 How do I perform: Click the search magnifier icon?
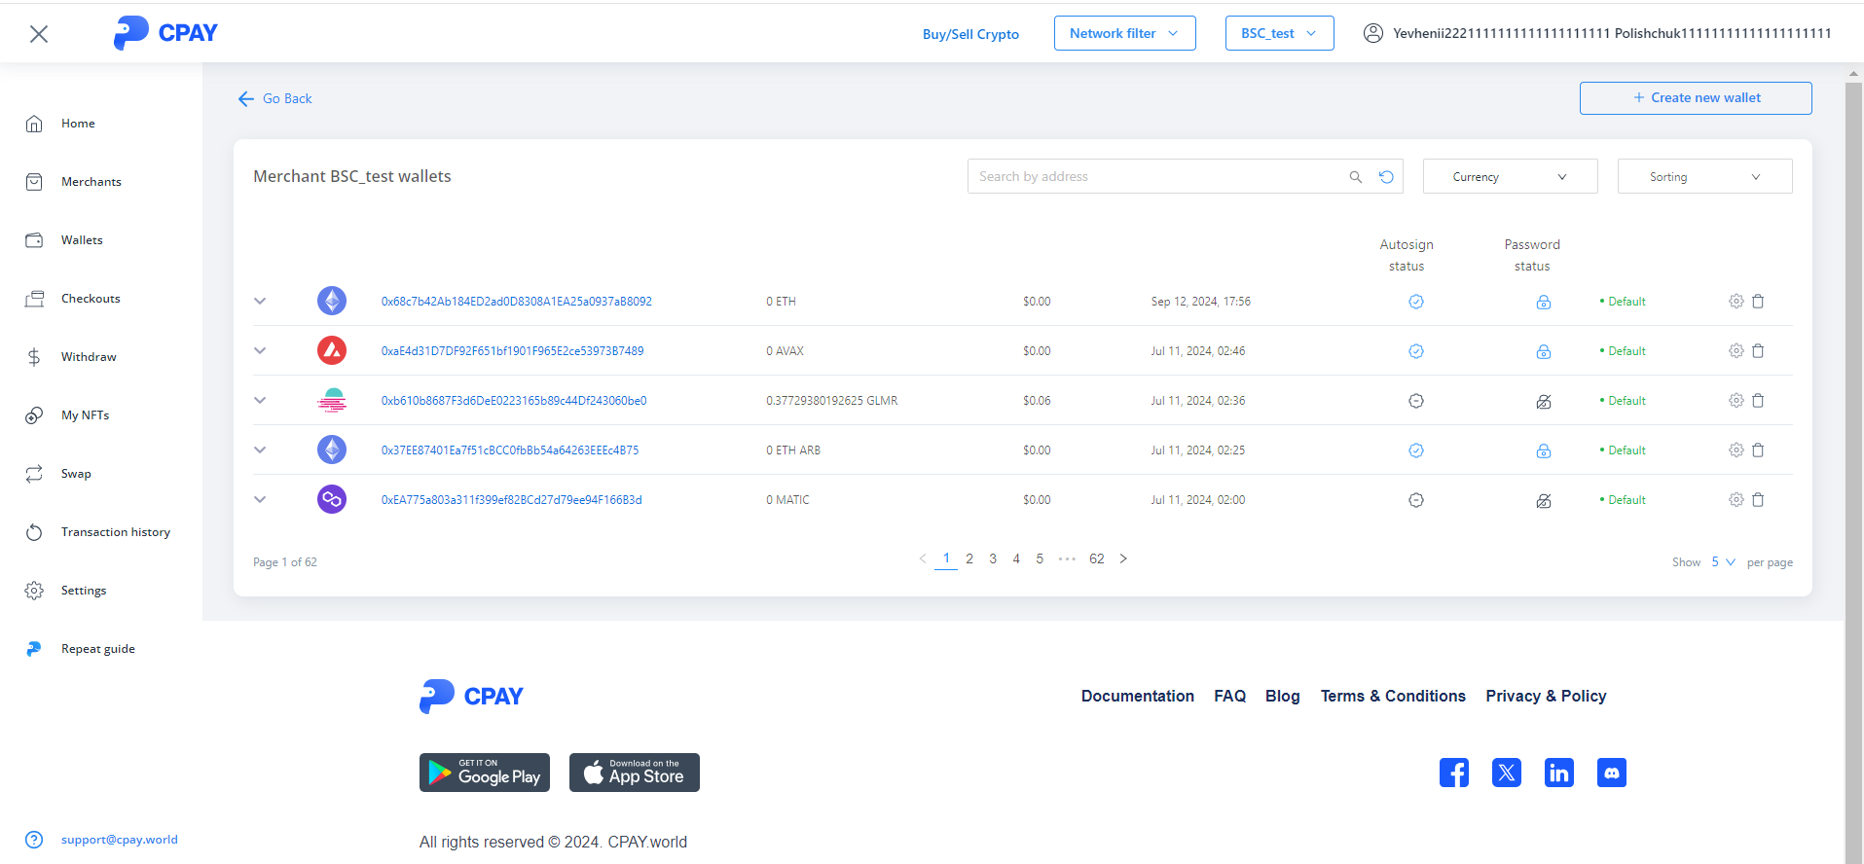1355,177
